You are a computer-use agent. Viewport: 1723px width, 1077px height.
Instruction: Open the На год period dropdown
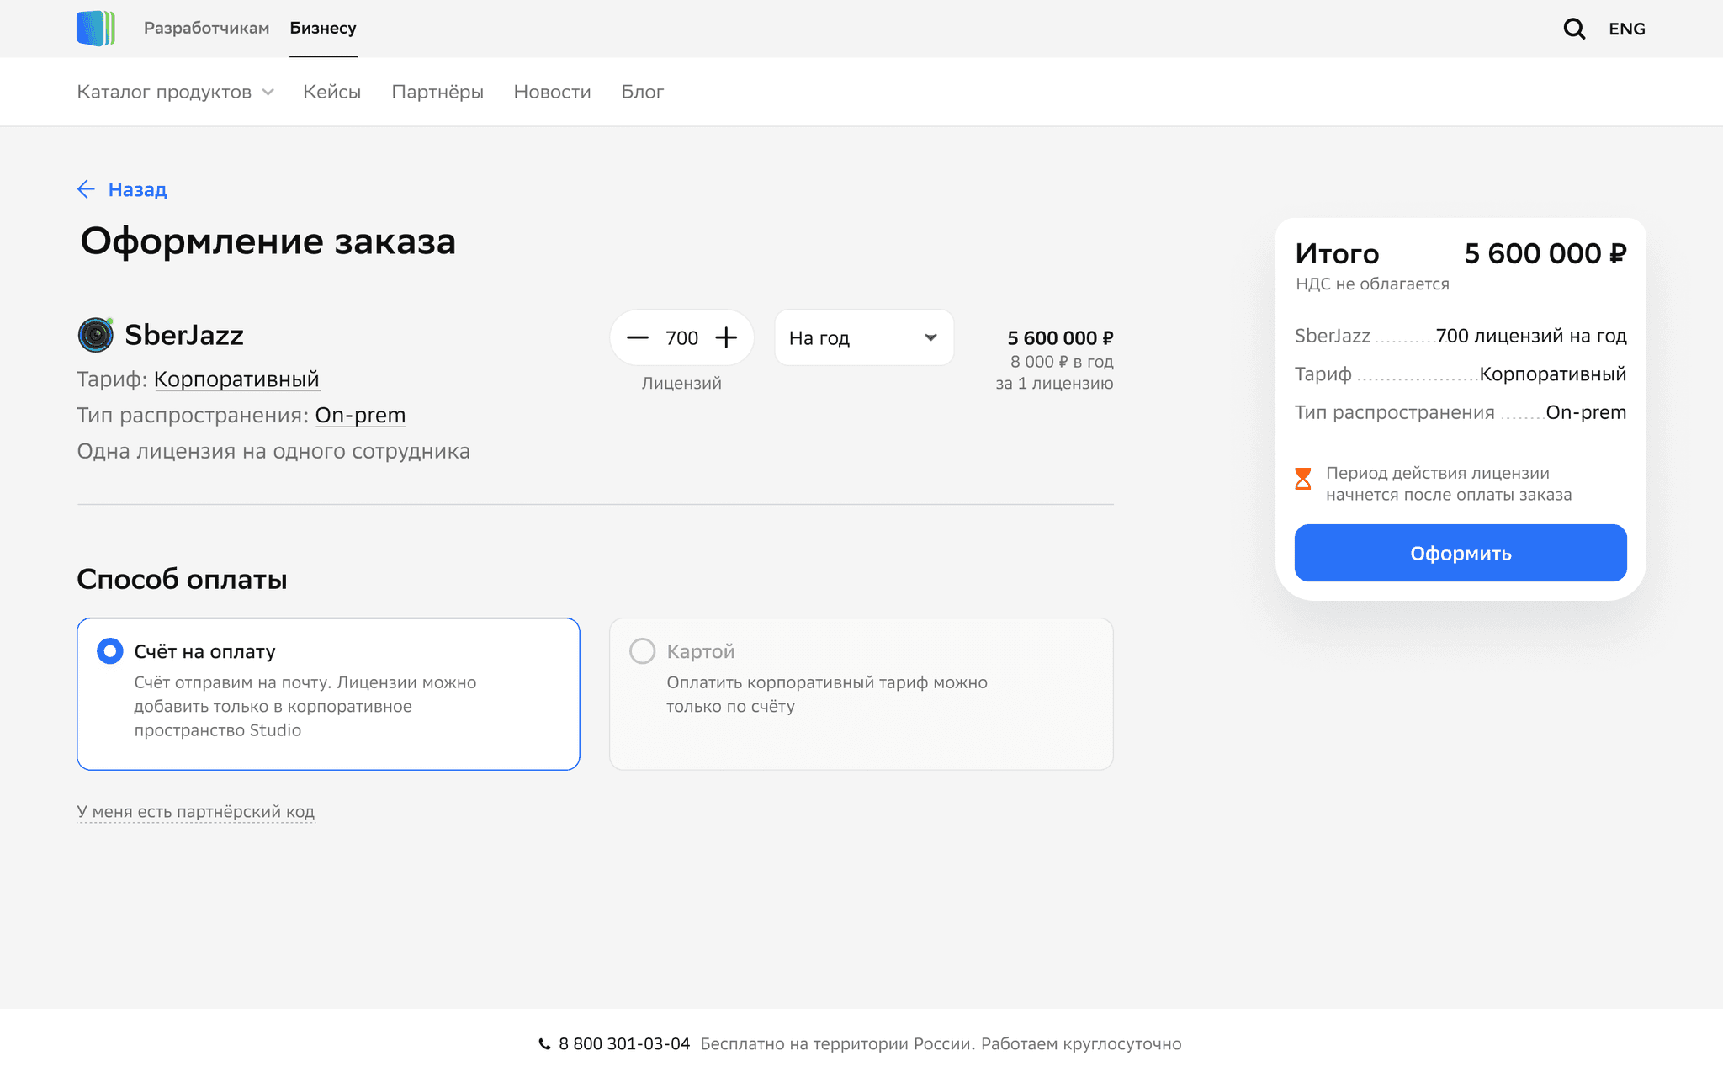point(863,337)
